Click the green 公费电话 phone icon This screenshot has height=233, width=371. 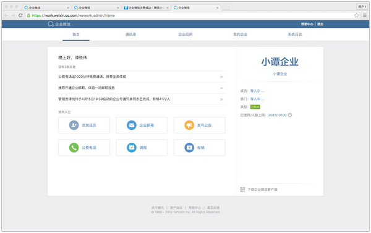coord(74,148)
